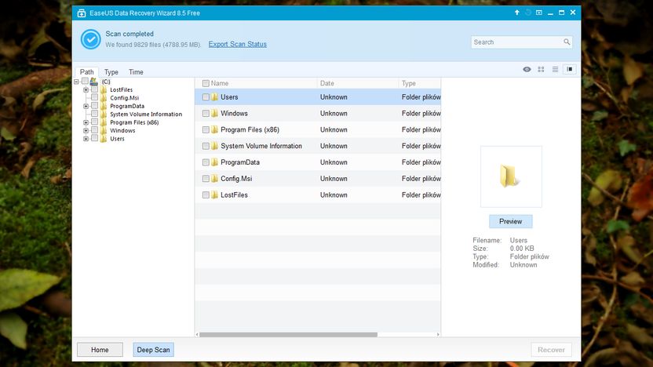
Task: Click the scrollbar left arrow in file list
Action: coord(197,335)
